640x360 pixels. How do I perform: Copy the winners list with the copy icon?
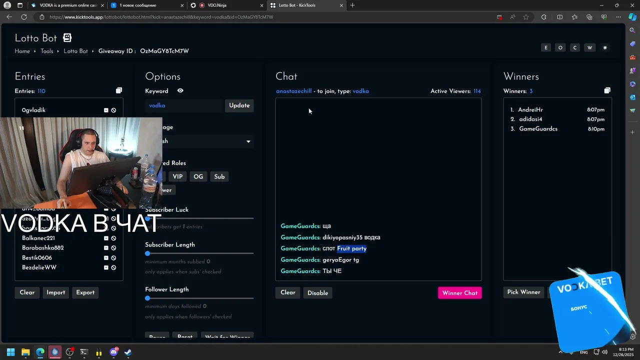point(607,90)
